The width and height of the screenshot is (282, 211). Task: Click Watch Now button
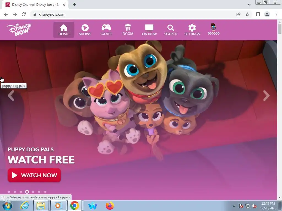[34, 175]
